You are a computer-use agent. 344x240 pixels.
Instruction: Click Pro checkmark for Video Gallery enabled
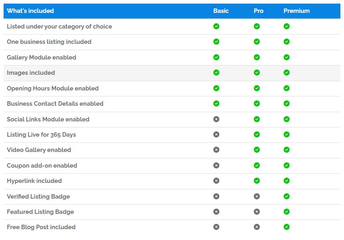(257, 150)
